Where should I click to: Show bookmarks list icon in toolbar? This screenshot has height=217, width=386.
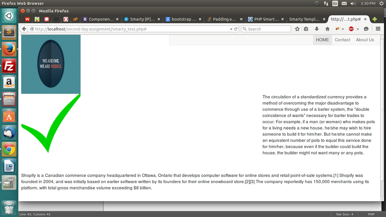(x=306, y=29)
